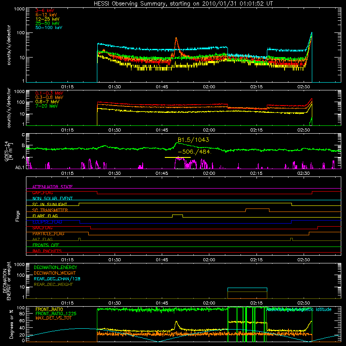
Task: Select the ATTENUATOR_STATE flag label
Action: click(x=52, y=187)
